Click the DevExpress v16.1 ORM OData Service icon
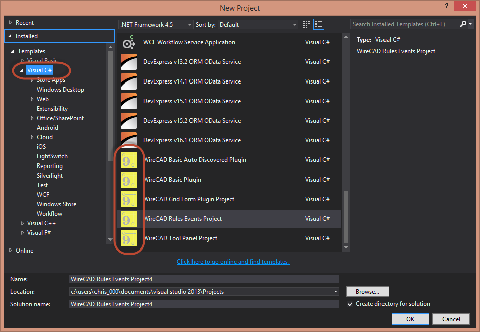Viewport: 480px width, 332px height. click(x=129, y=140)
